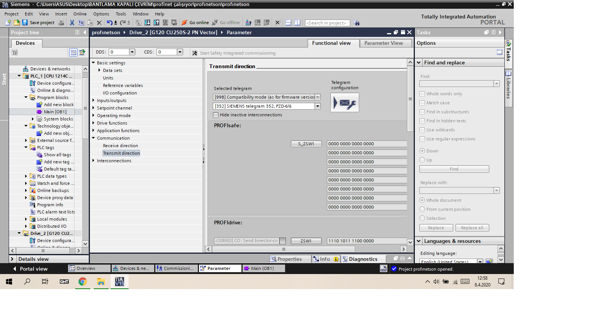
Task: Click the Stop CPU toolbar icon
Action: coord(267,23)
